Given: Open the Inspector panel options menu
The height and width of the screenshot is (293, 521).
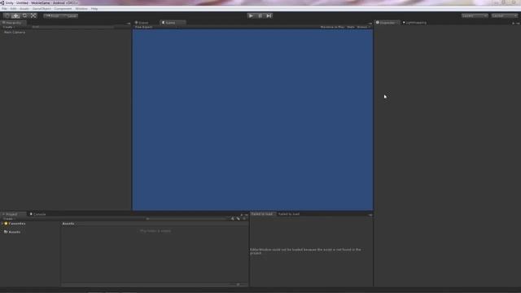Looking at the screenshot, I should click(518, 24).
